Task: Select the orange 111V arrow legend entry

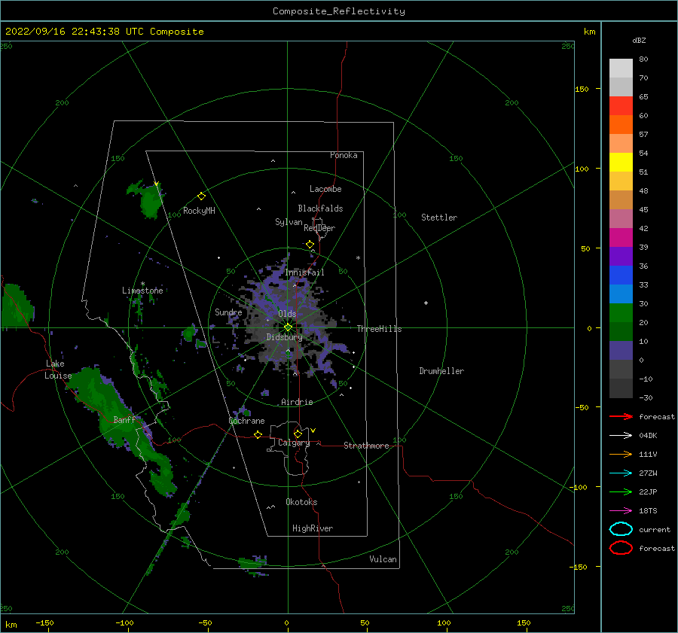Action: [x=621, y=454]
